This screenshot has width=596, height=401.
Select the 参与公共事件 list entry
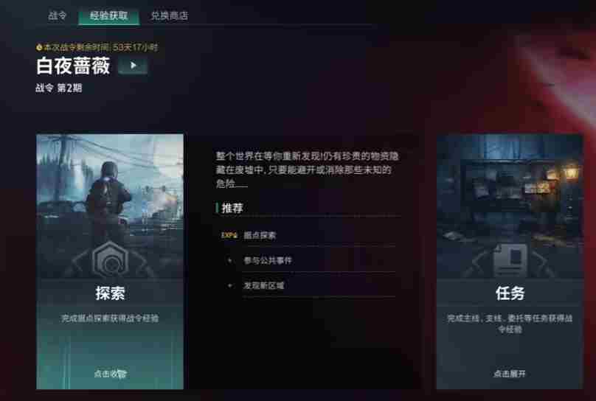(308, 260)
